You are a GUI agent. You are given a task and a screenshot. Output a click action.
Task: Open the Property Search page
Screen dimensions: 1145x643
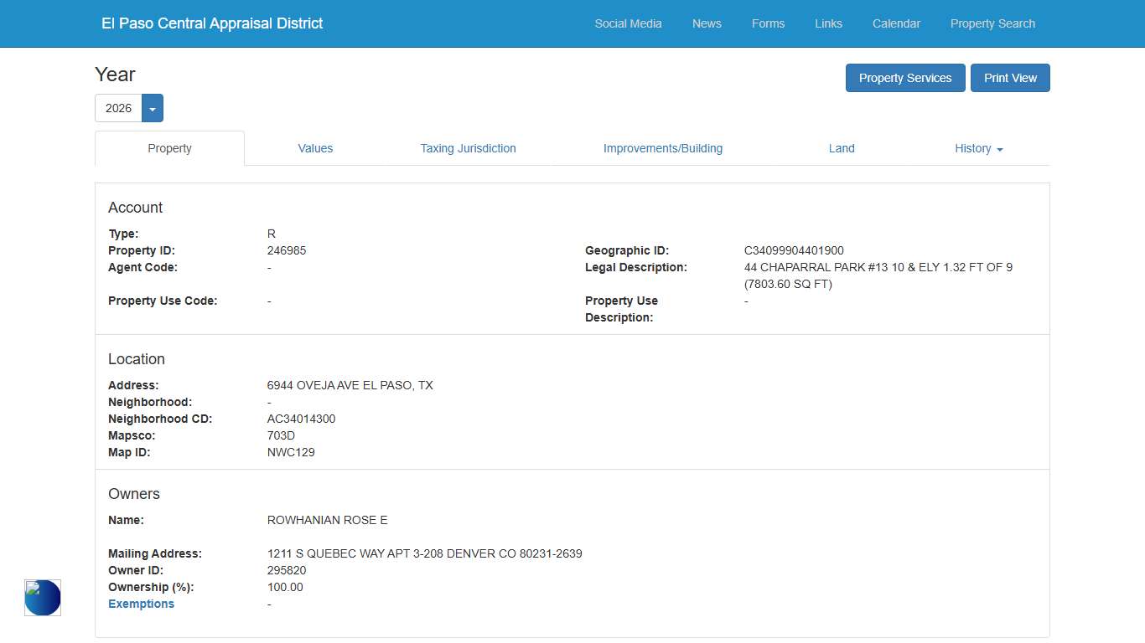coord(992,23)
